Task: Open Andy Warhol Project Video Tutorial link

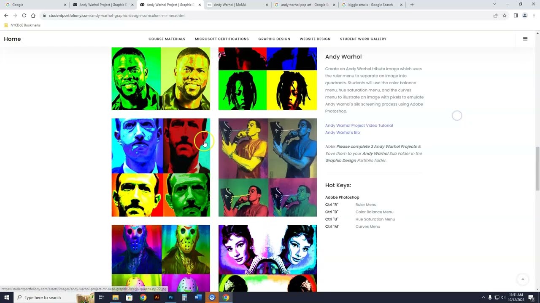Action: 359,125
